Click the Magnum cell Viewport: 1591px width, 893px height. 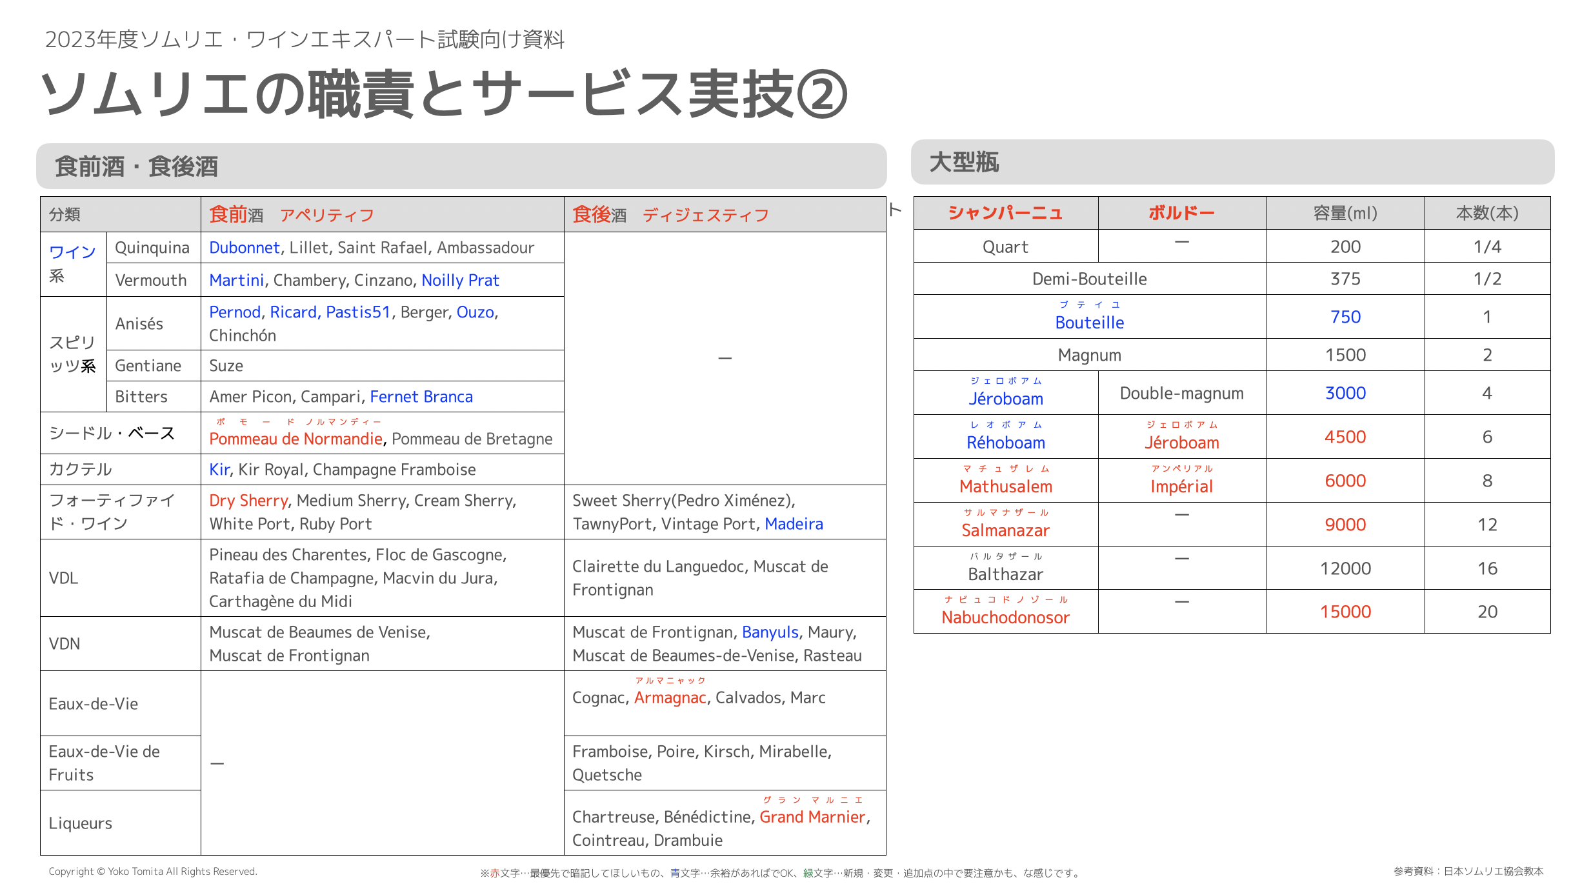click(x=1090, y=355)
